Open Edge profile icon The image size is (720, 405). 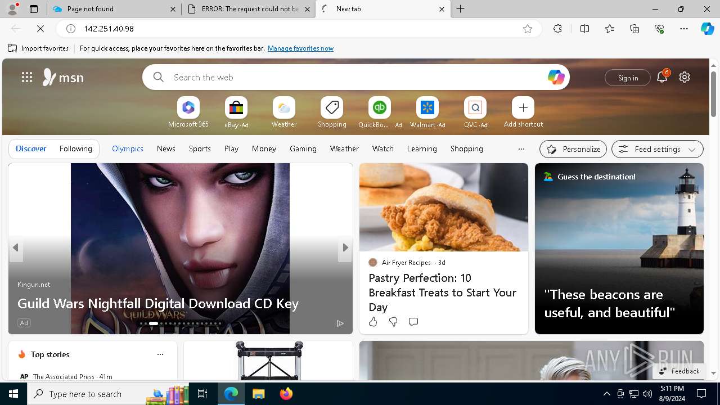coord(12,8)
